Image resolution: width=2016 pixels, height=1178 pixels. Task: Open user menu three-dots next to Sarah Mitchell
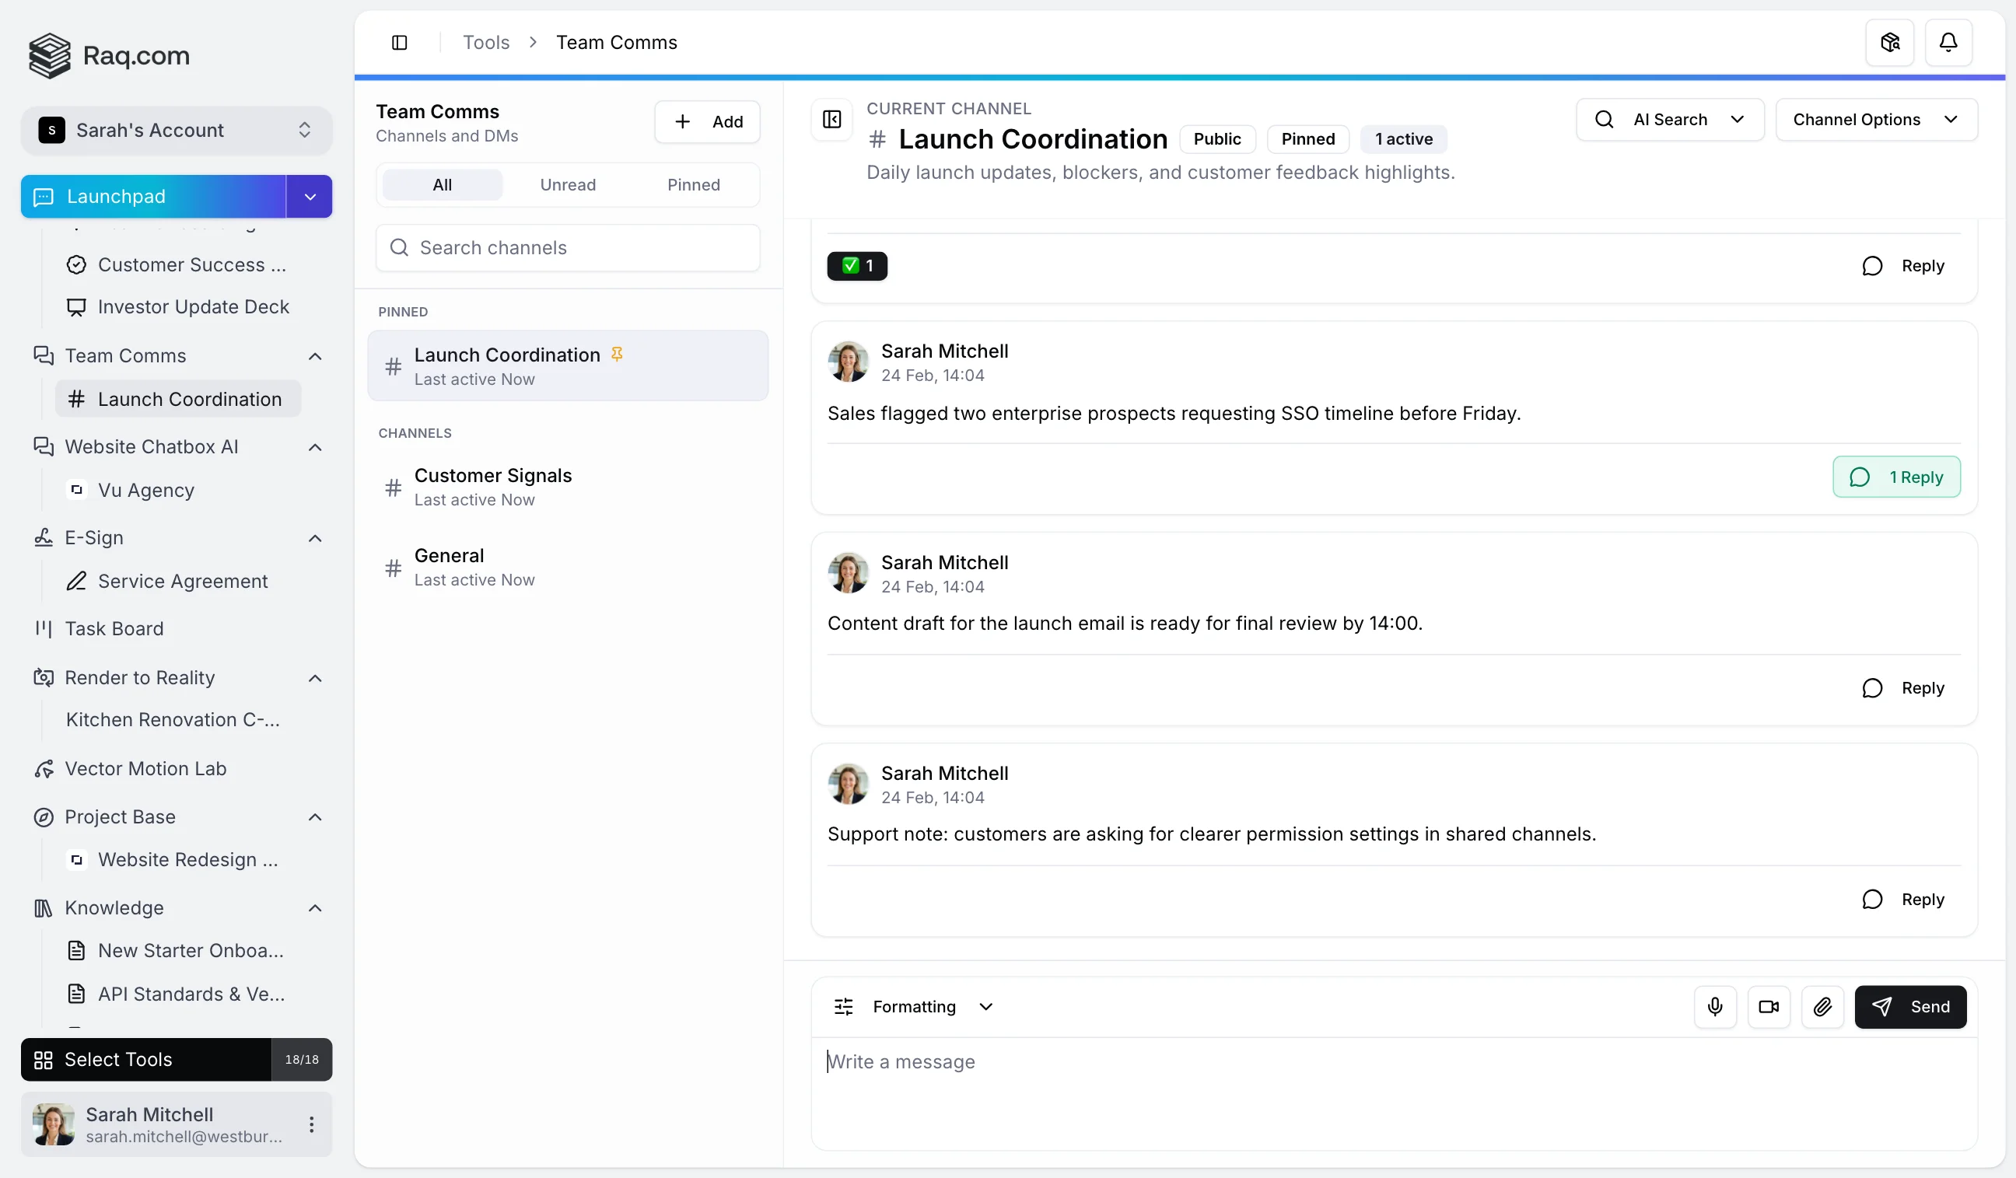311,1124
